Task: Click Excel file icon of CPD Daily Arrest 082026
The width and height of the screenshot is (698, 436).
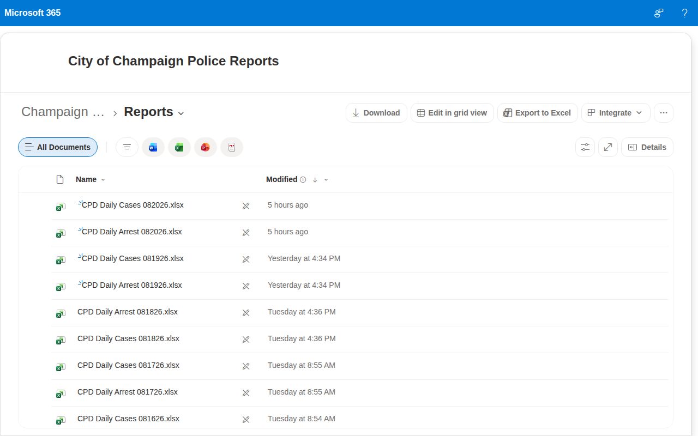Action: (61, 233)
